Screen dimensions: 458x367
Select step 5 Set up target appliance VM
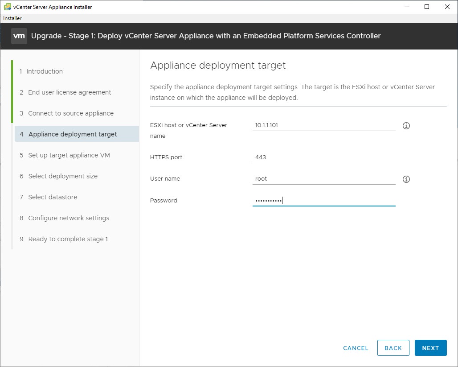tap(65, 155)
